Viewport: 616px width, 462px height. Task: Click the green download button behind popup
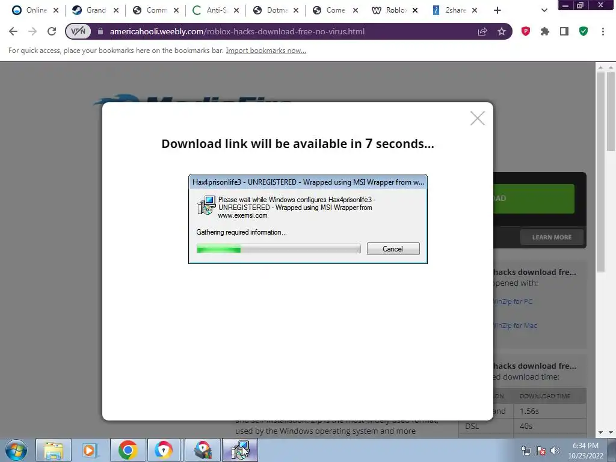[x=534, y=199]
